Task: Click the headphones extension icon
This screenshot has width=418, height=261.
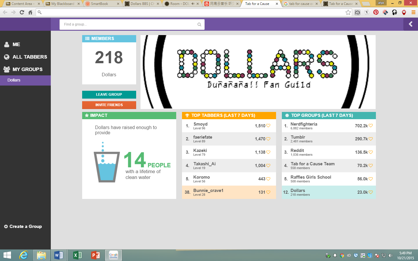Action: tap(394, 12)
